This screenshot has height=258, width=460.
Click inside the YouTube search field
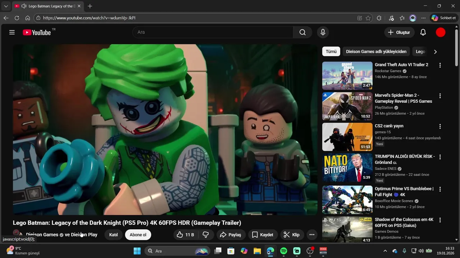(213, 32)
